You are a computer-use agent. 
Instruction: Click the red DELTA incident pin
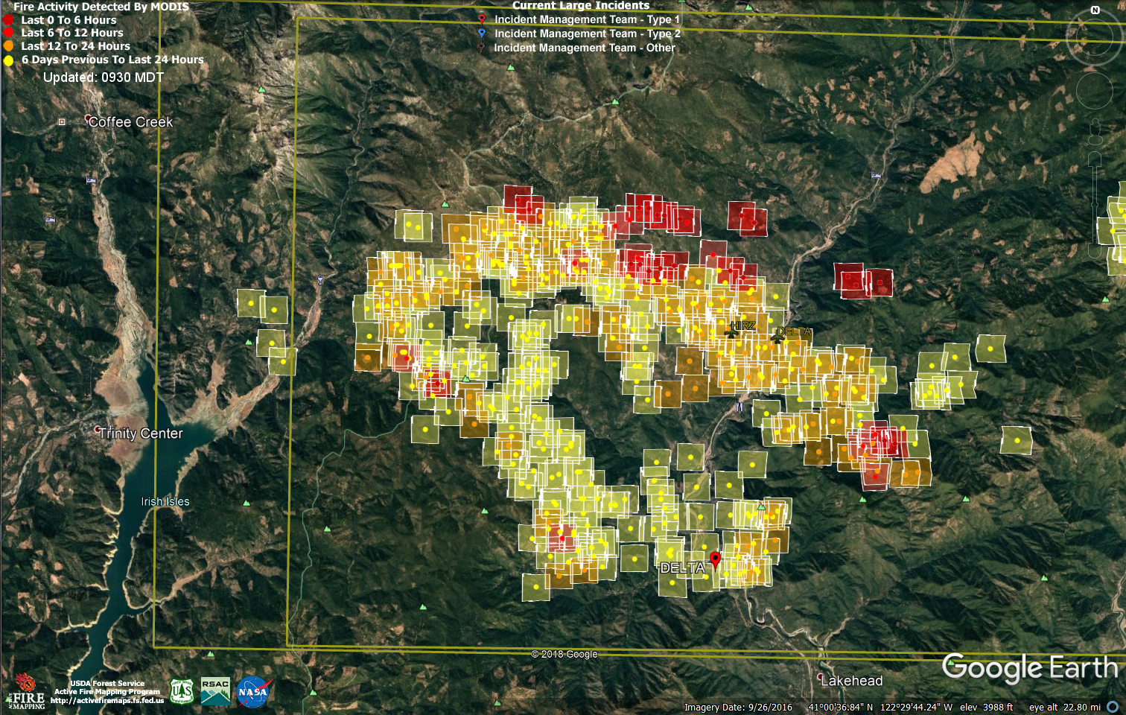click(715, 559)
